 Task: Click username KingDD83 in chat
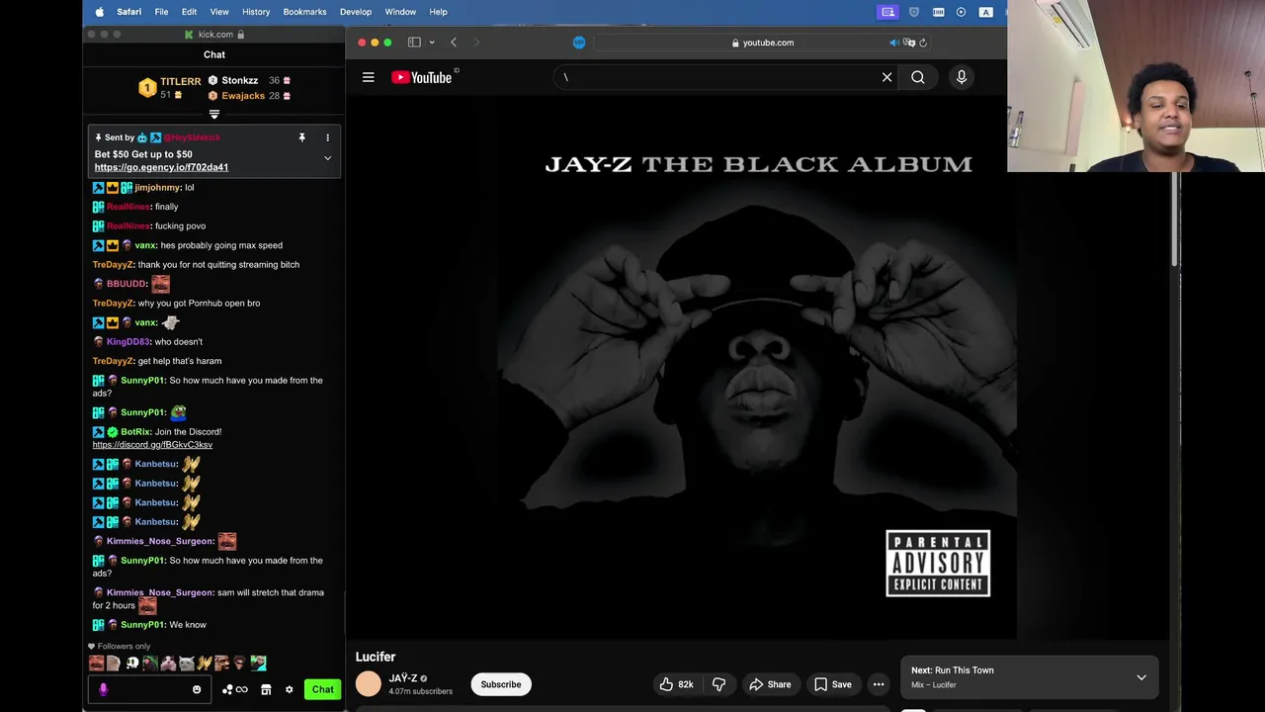tap(128, 341)
